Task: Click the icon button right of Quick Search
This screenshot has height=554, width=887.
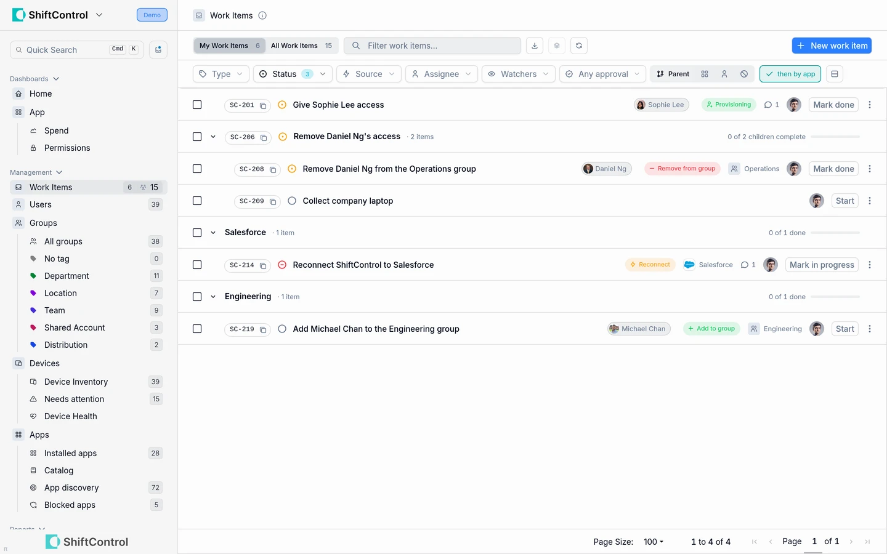Action: tap(158, 50)
